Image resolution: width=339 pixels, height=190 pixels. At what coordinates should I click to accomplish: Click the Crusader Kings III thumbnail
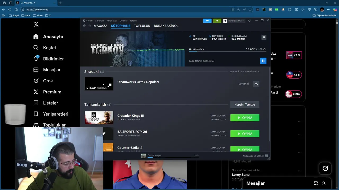(99, 118)
